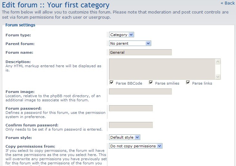Viewport: 236px width, 166px height.
Task: Click the Forum image input field
Action: (140, 92)
